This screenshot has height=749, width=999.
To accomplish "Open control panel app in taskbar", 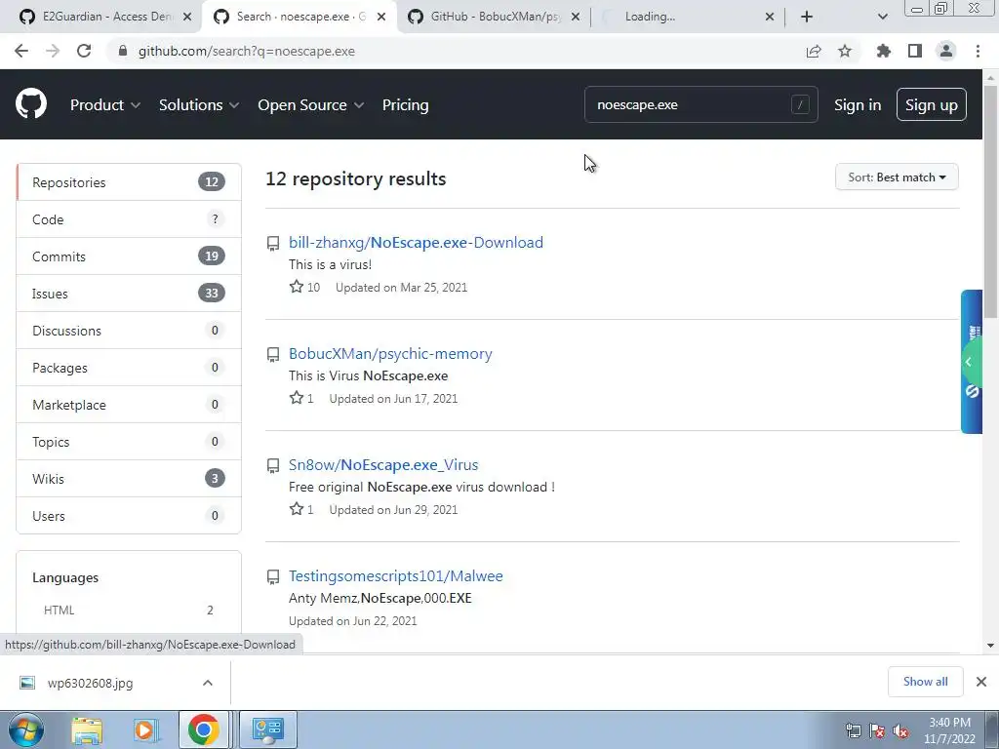I will pos(267,729).
